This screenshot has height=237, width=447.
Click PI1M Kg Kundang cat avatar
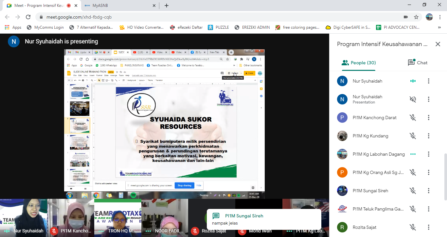click(x=342, y=136)
